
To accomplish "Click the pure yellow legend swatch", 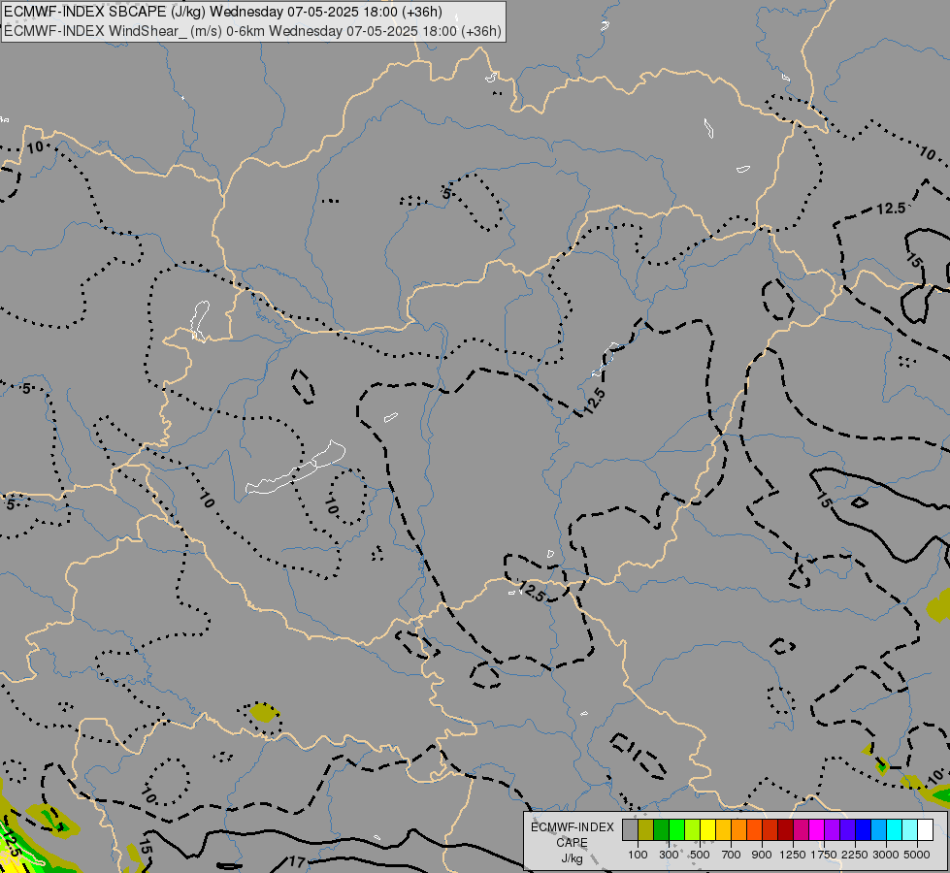I will [x=707, y=829].
